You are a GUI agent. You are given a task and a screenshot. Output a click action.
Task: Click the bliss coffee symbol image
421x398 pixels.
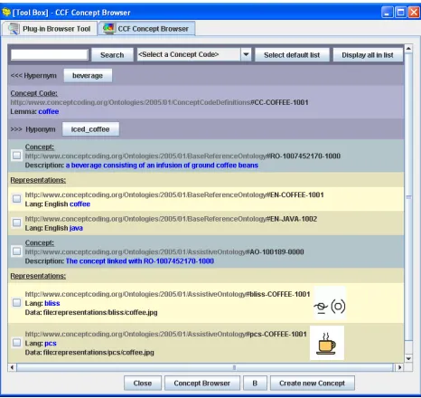point(330,303)
